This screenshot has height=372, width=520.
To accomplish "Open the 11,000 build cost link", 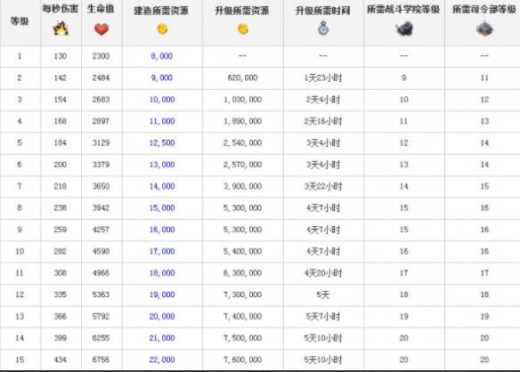I will point(162,121).
